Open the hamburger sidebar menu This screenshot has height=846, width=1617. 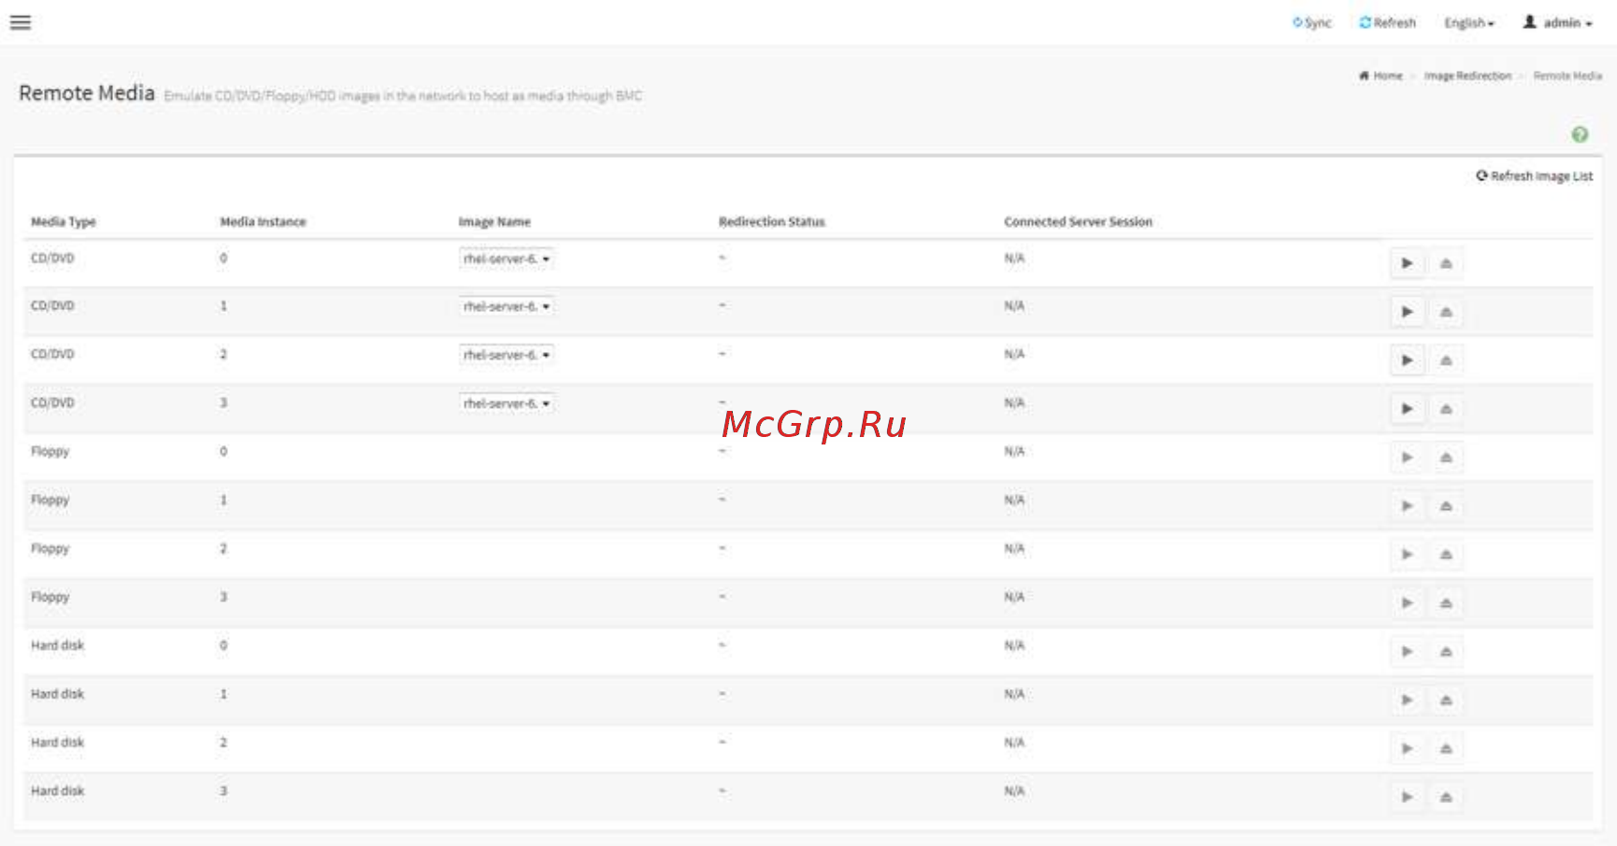(x=21, y=22)
